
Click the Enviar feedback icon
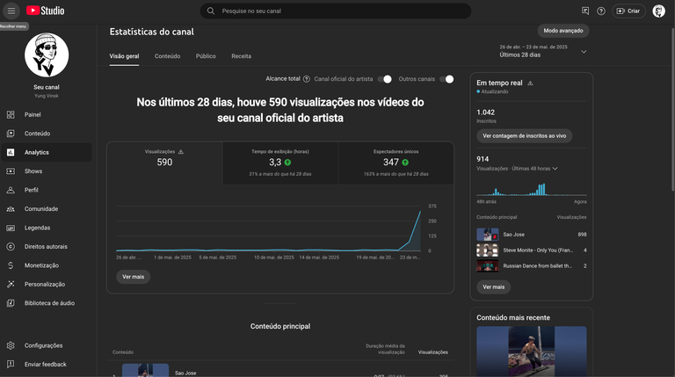coord(11,364)
